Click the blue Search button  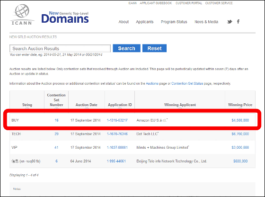[x=127, y=48]
